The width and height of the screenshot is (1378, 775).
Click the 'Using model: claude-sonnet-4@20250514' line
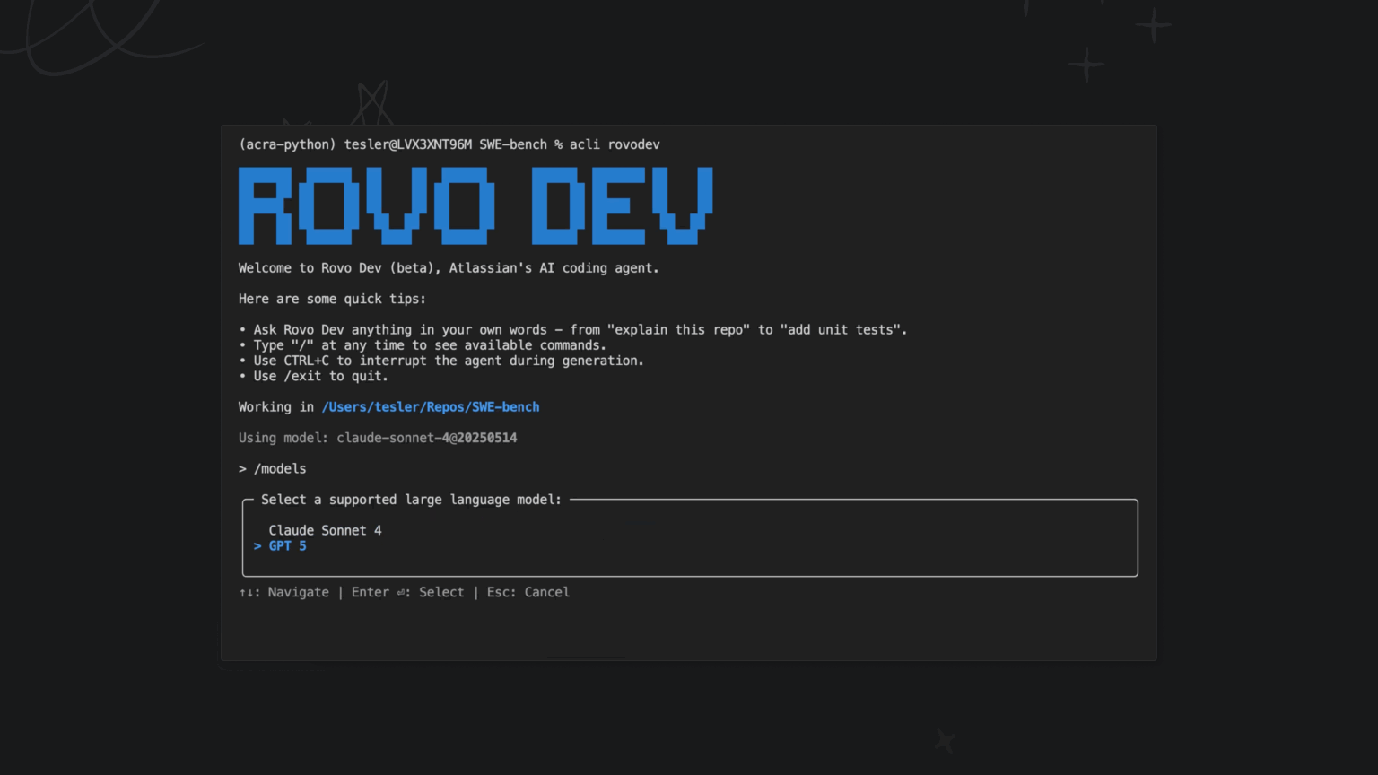[x=377, y=438]
